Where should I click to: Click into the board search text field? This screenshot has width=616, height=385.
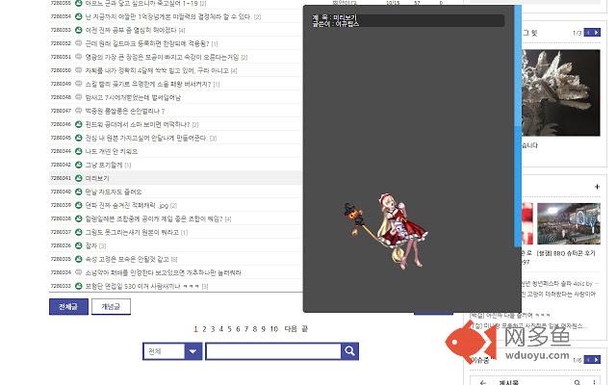coord(271,352)
